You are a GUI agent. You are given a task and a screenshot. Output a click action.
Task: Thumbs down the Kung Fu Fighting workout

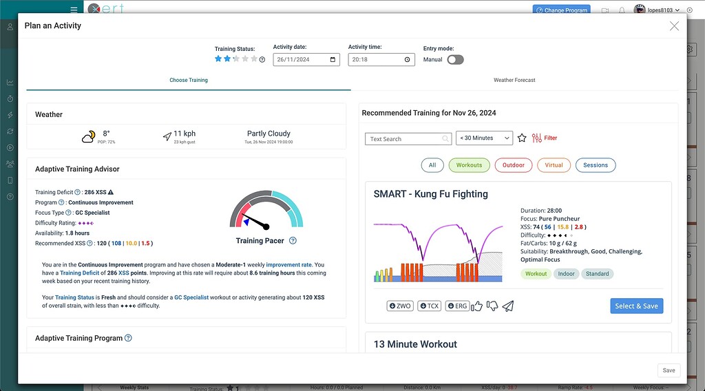[492, 306]
